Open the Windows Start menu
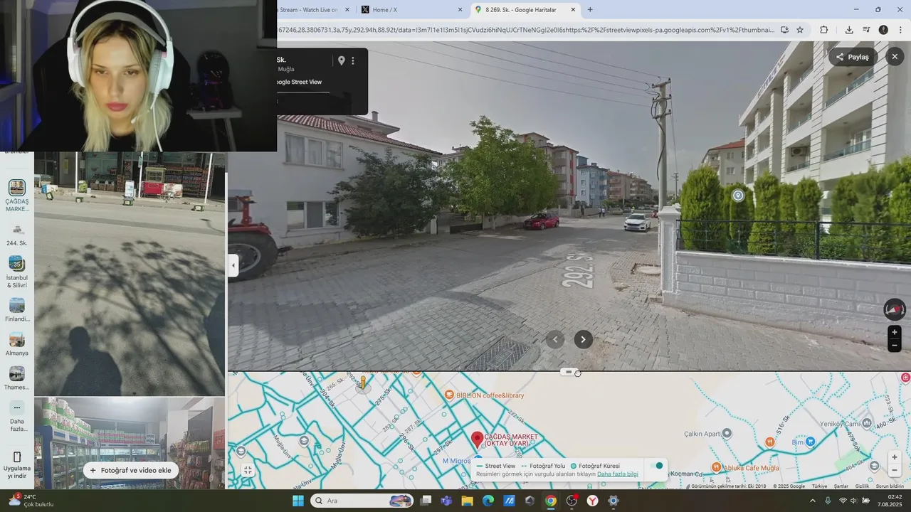 click(298, 501)
